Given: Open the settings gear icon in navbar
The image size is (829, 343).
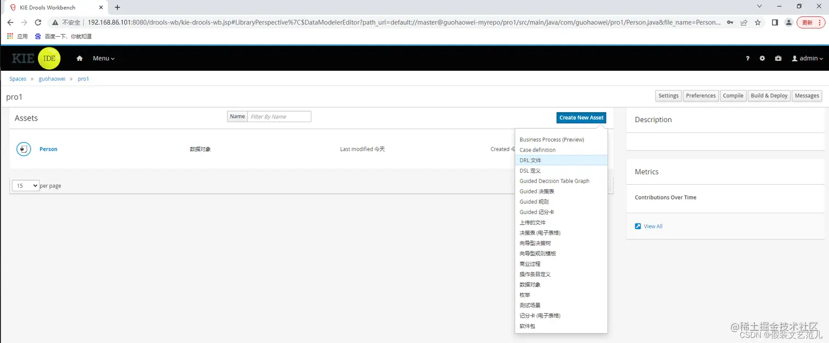Looking at the screenshot, I should tap(762, 59).
